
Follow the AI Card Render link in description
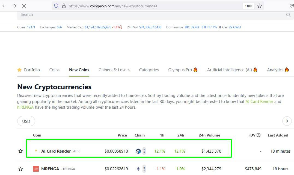pyautogui.click(x=259, y=102)
